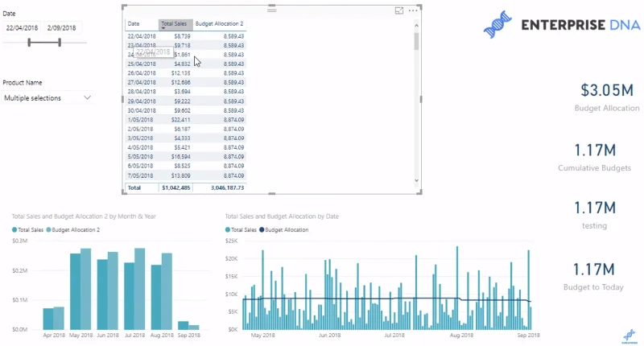Click the right date slider handle
Screen dimensions: 644x346
pyautogui.click(x=60, y=43)
